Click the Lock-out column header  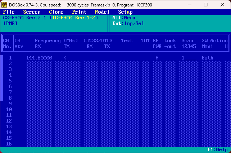pyautogui.click(x=170, y=43)
